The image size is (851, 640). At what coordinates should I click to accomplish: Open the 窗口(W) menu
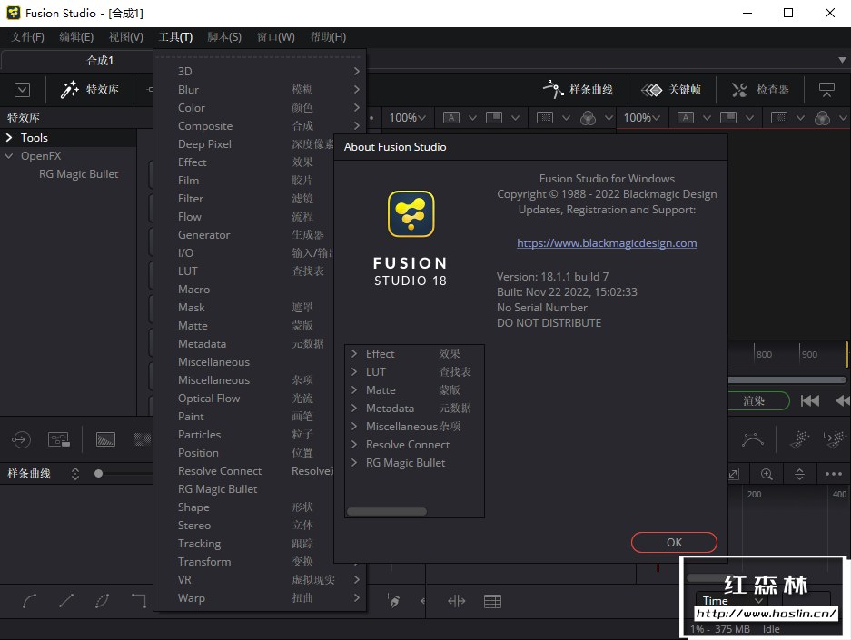point(276,37)
